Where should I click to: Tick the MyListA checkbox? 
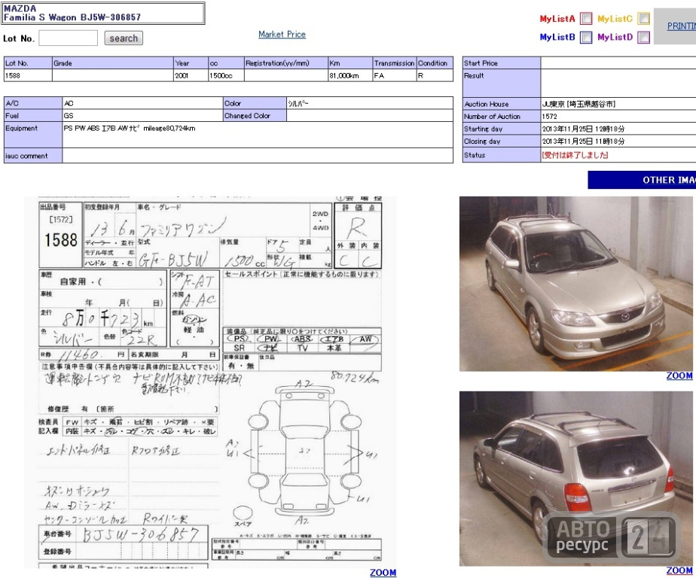click(586, 19)
